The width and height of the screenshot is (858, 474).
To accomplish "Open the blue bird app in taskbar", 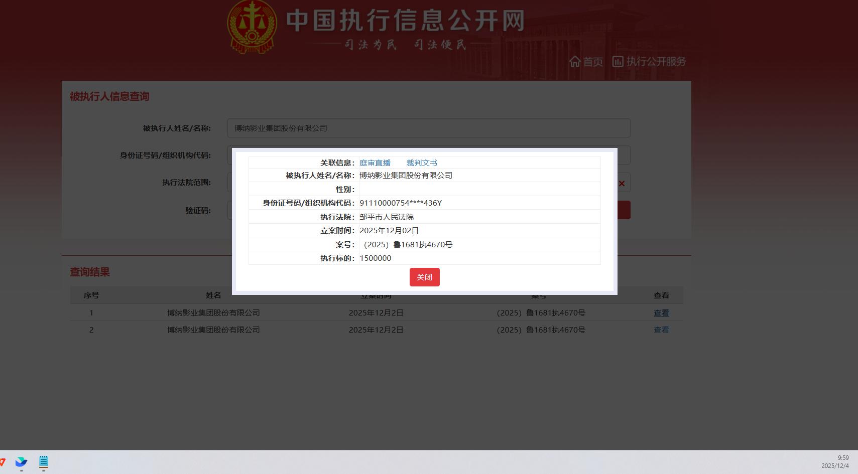I will [x=21, y=462].
